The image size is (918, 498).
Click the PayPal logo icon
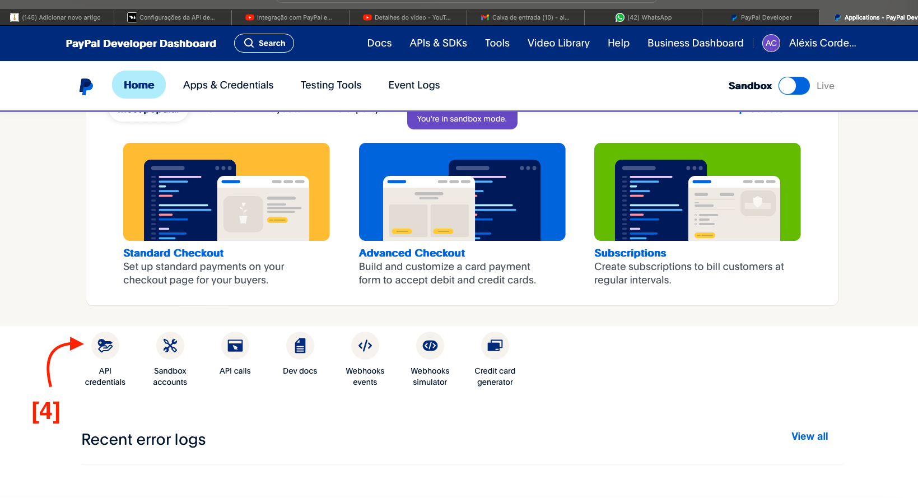[x=86, y=86]
